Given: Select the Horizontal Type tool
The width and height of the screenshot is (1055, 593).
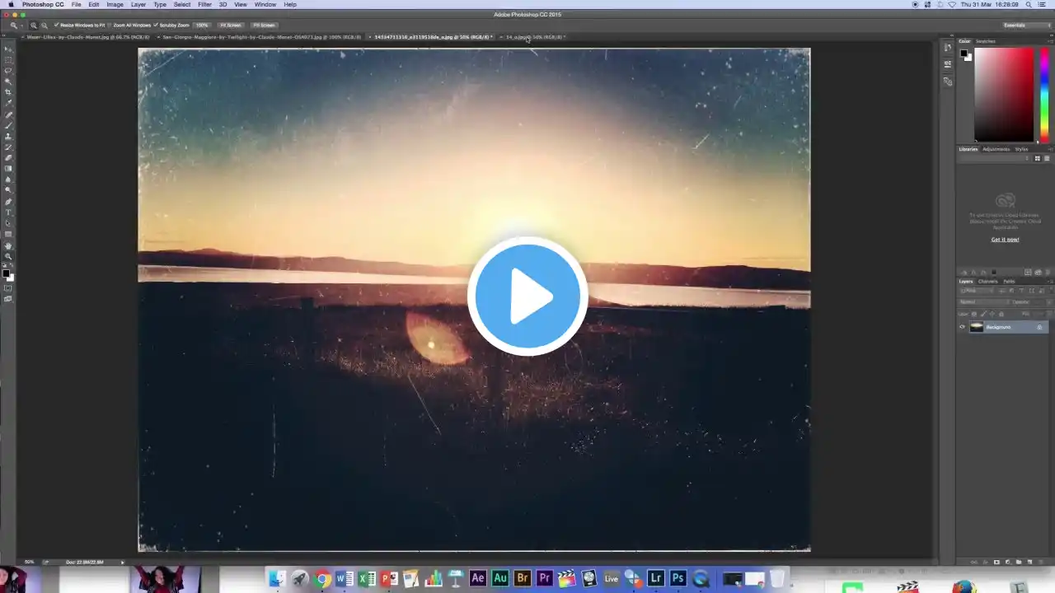Looking at the screenshot, I should tap(8, 212).
